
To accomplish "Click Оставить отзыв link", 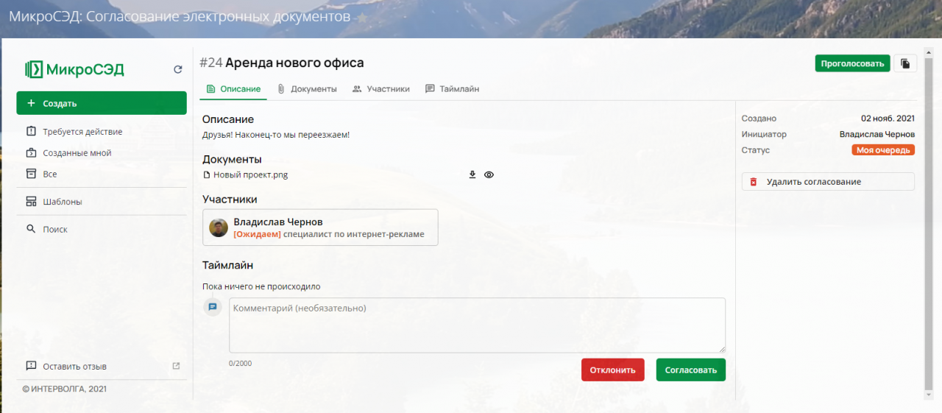I will (74, 366).
